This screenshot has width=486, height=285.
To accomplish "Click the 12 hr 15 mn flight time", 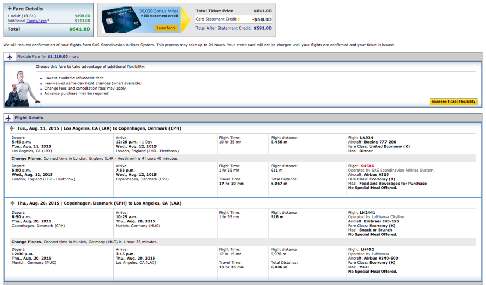I will (x=230, y=254).
